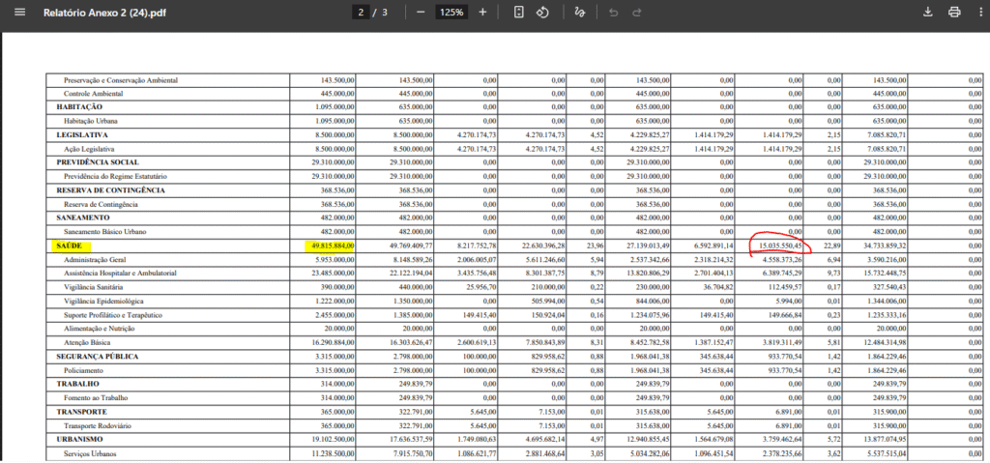
Task: Select the URBANISMO row heading
Action: (79, 439)
